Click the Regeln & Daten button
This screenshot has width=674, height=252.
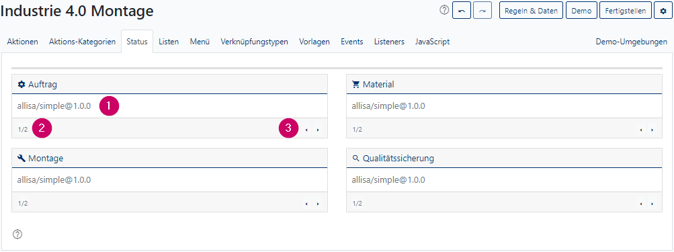tap(532, 11)
